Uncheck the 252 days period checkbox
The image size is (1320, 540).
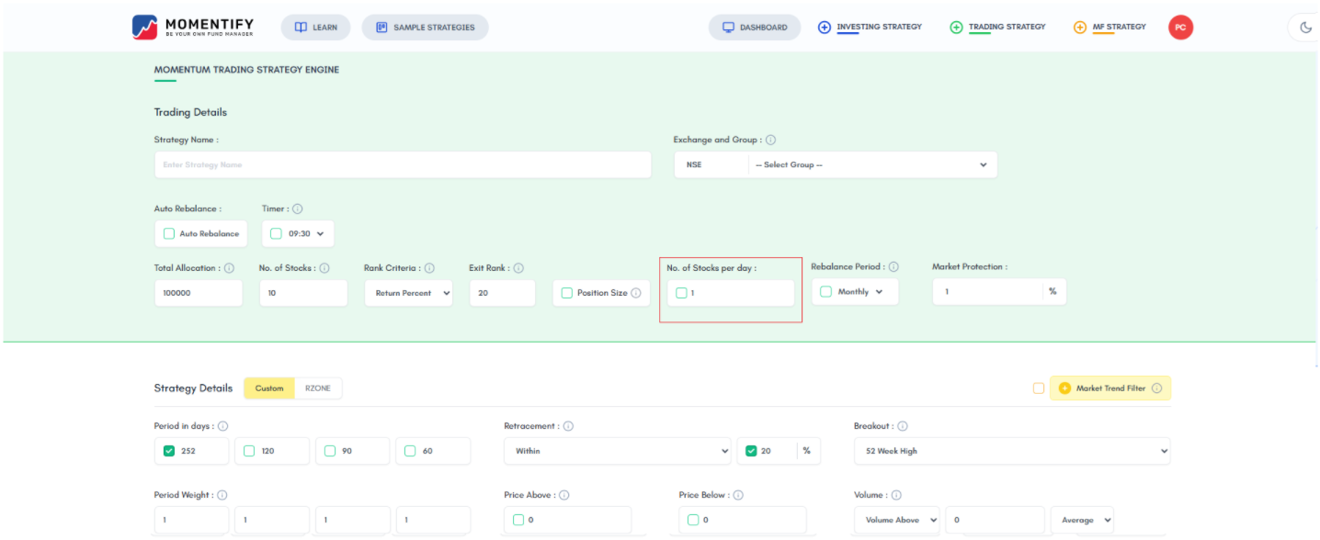pyautogui.click(x=169, y=451)
